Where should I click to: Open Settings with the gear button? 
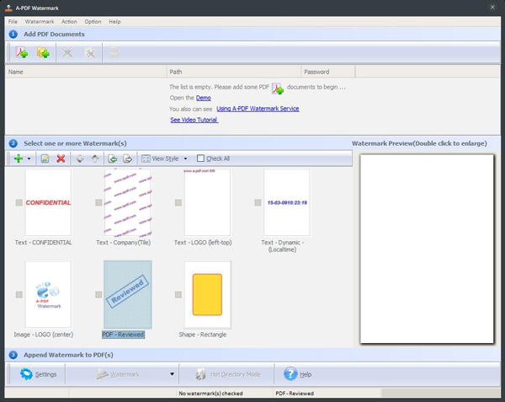tap(38, 374)
